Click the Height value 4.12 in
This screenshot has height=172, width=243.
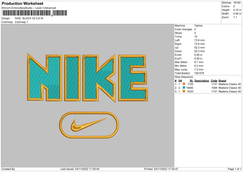[x=237, y=10]
